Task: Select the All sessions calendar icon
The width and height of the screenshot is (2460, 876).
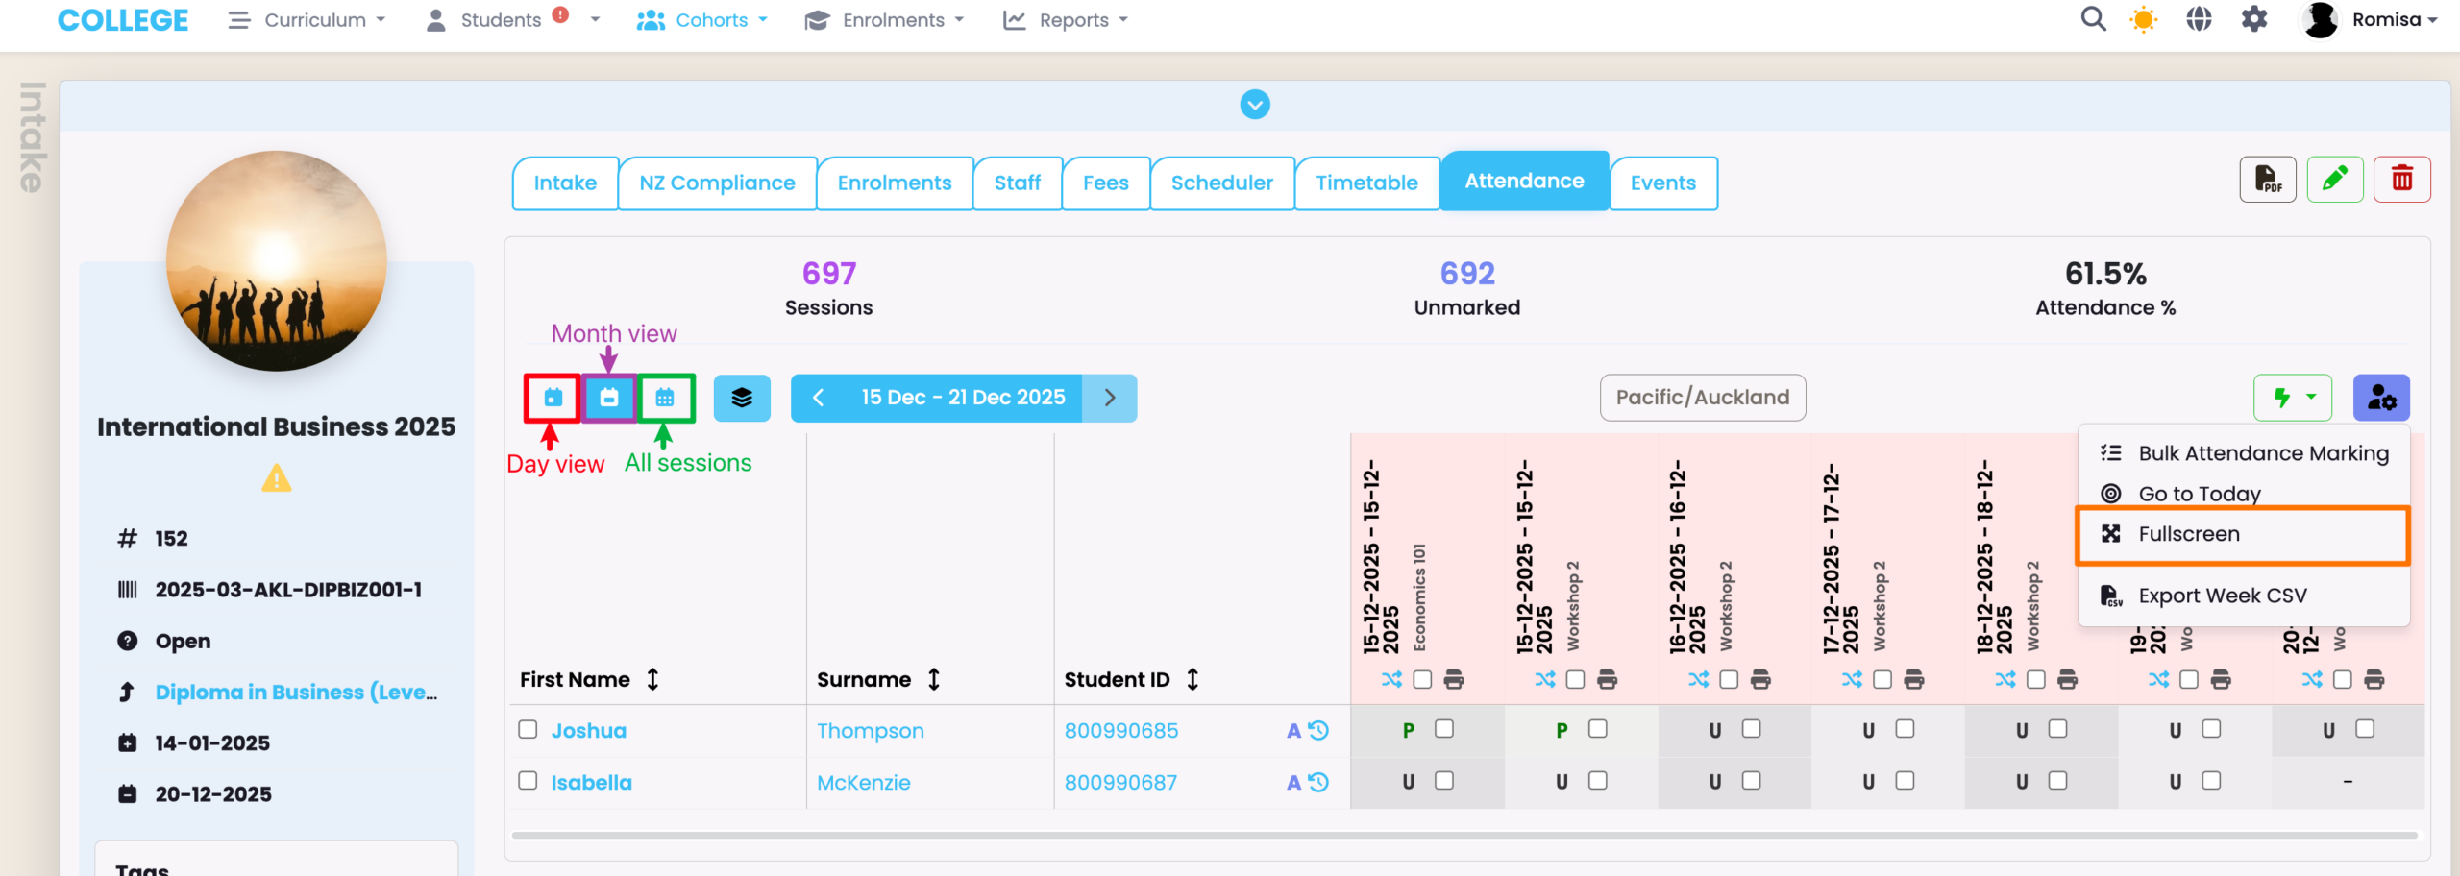Action: click(665, 398)
